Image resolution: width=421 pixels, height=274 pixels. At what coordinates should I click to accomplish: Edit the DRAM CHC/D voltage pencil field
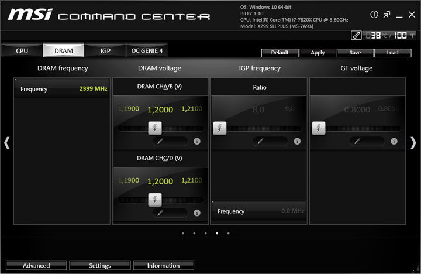pyautogui.click(x=170, y=213)
